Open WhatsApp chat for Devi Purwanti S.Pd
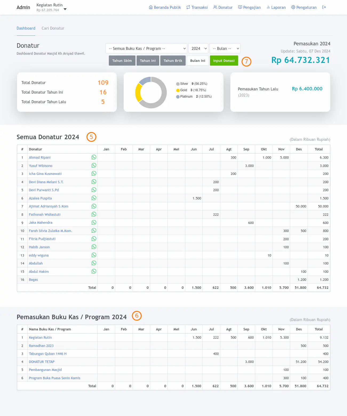Viewport: 347px width, 416px height. 94,190
